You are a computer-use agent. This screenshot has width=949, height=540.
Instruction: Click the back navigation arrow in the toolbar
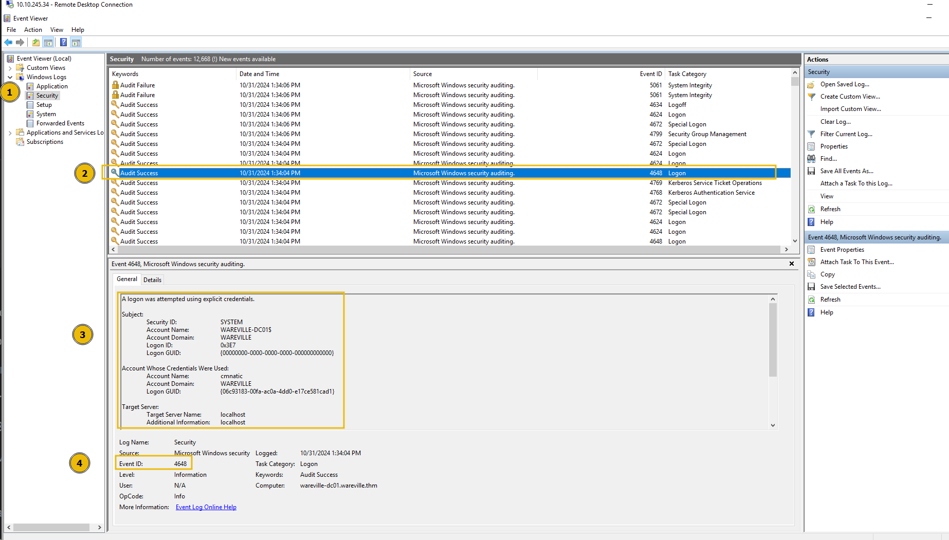point(8,42)
